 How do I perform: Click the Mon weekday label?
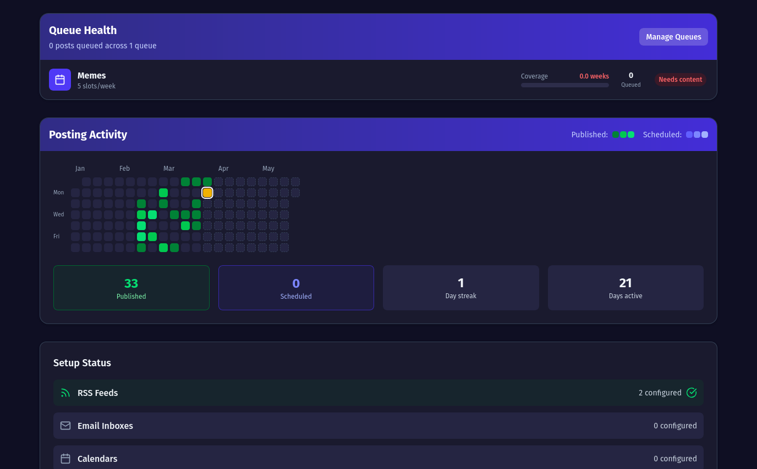58,193
